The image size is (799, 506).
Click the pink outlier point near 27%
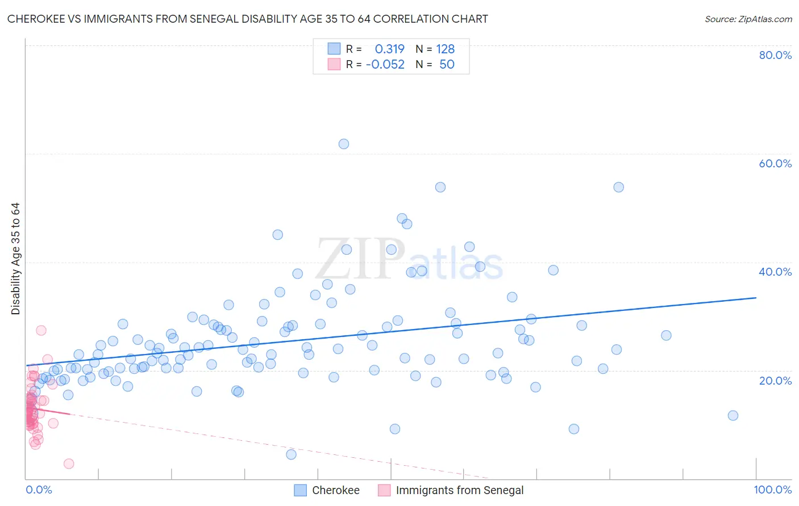coord(41,330)
